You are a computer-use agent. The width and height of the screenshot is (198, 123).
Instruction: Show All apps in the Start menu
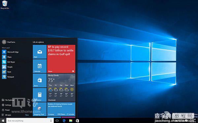(x=7, y=115)
